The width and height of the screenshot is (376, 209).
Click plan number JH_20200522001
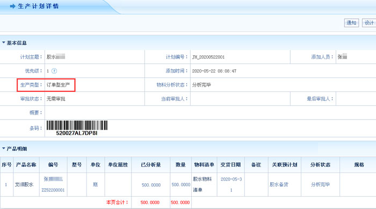click(x=208, y=57)
